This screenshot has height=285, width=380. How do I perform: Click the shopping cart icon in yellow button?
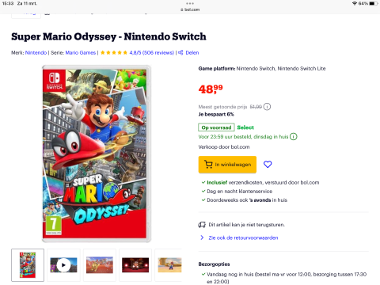208,165
